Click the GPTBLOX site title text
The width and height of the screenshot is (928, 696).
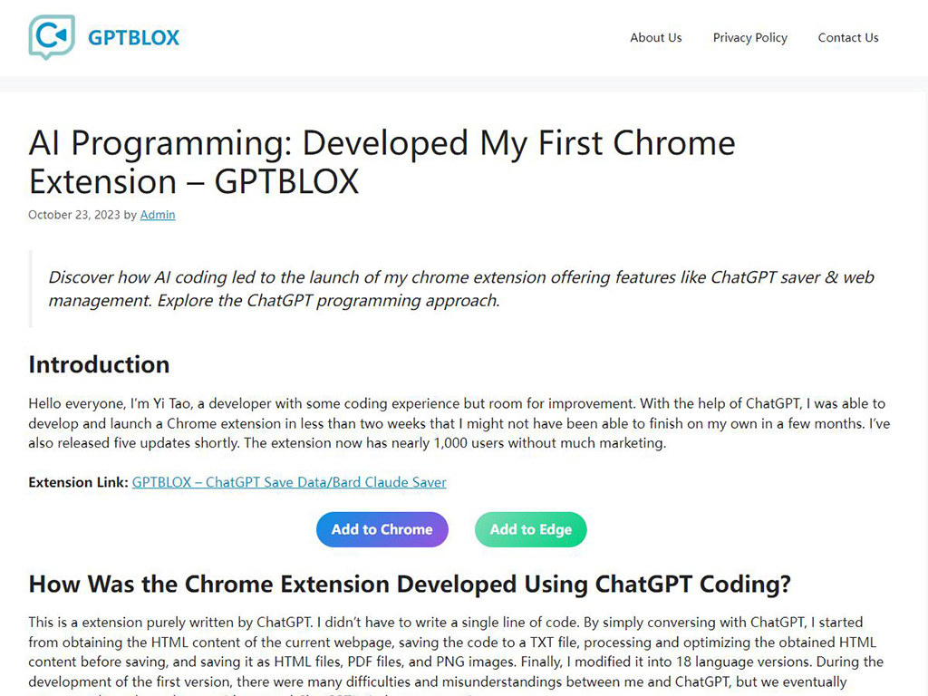click(x=133, y=38)
